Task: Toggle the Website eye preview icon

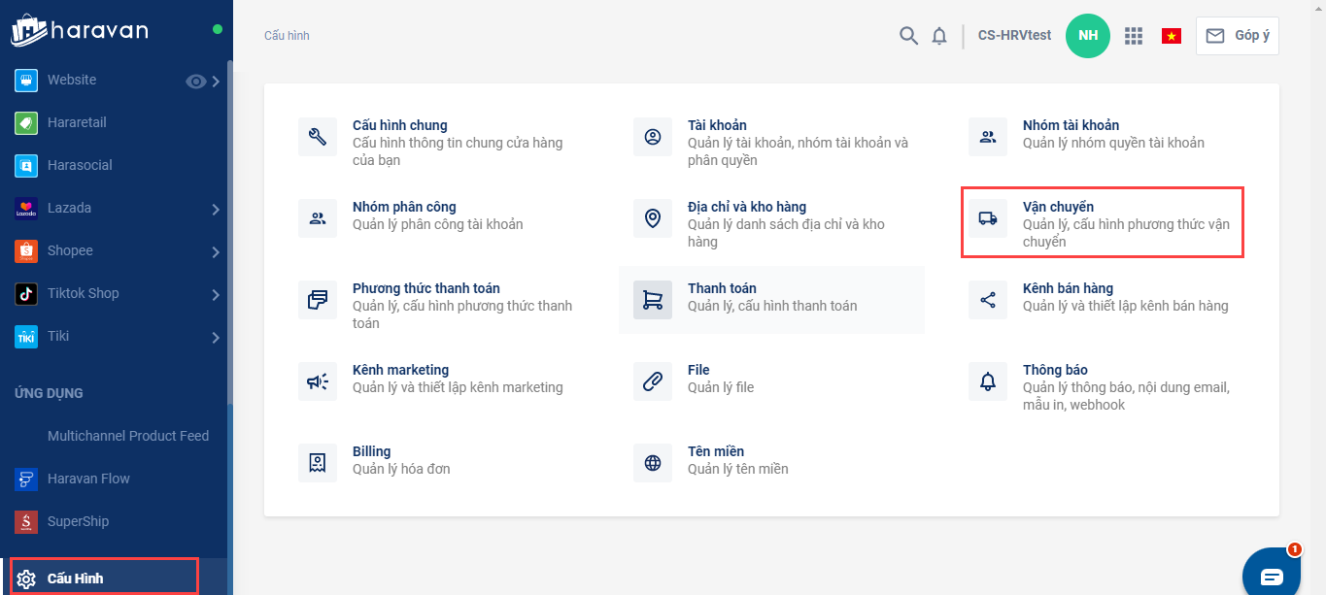Action: tap(195, 82)
